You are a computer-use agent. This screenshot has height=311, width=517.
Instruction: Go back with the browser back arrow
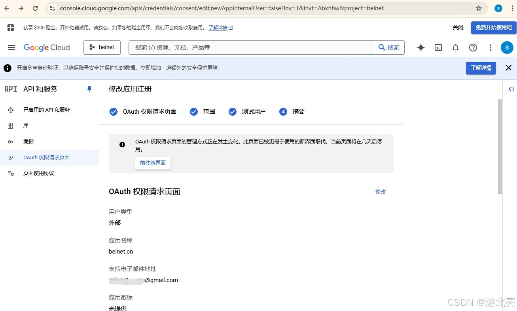7,8
